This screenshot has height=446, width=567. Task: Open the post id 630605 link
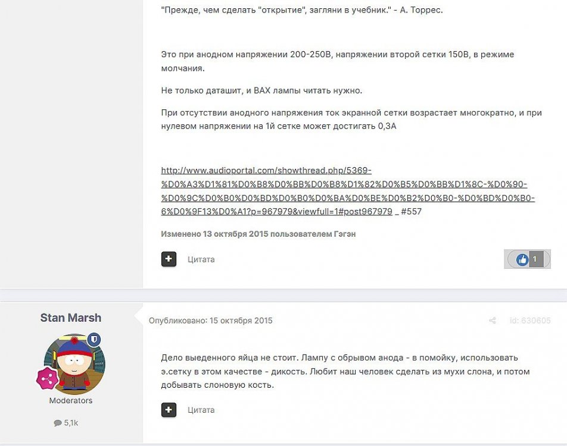point(530,321)
